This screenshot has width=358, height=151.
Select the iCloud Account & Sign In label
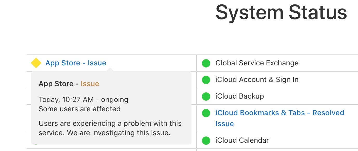[x=257, y=80]
